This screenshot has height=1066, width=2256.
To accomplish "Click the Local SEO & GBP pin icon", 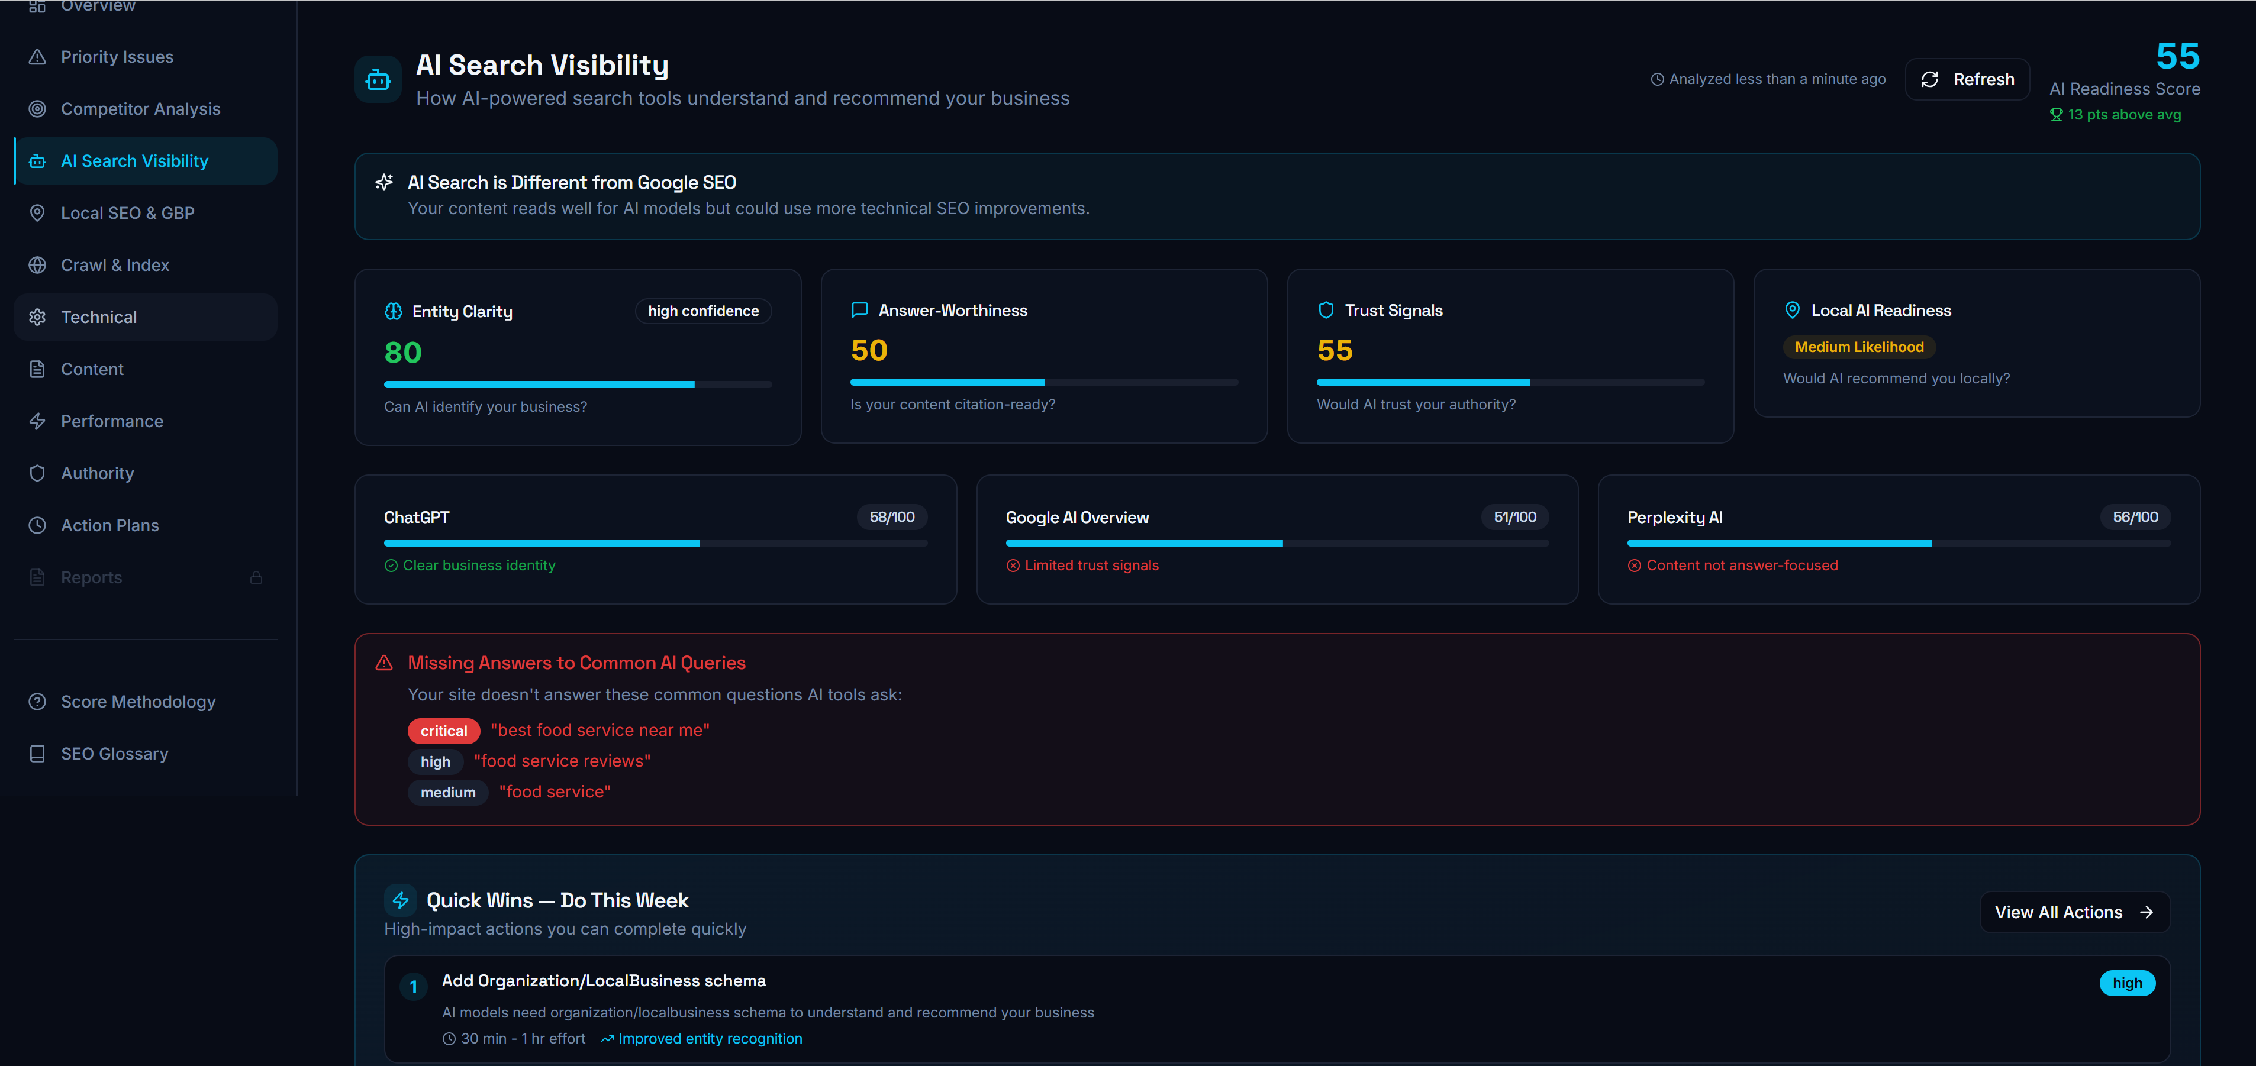I will pos(37,213).
